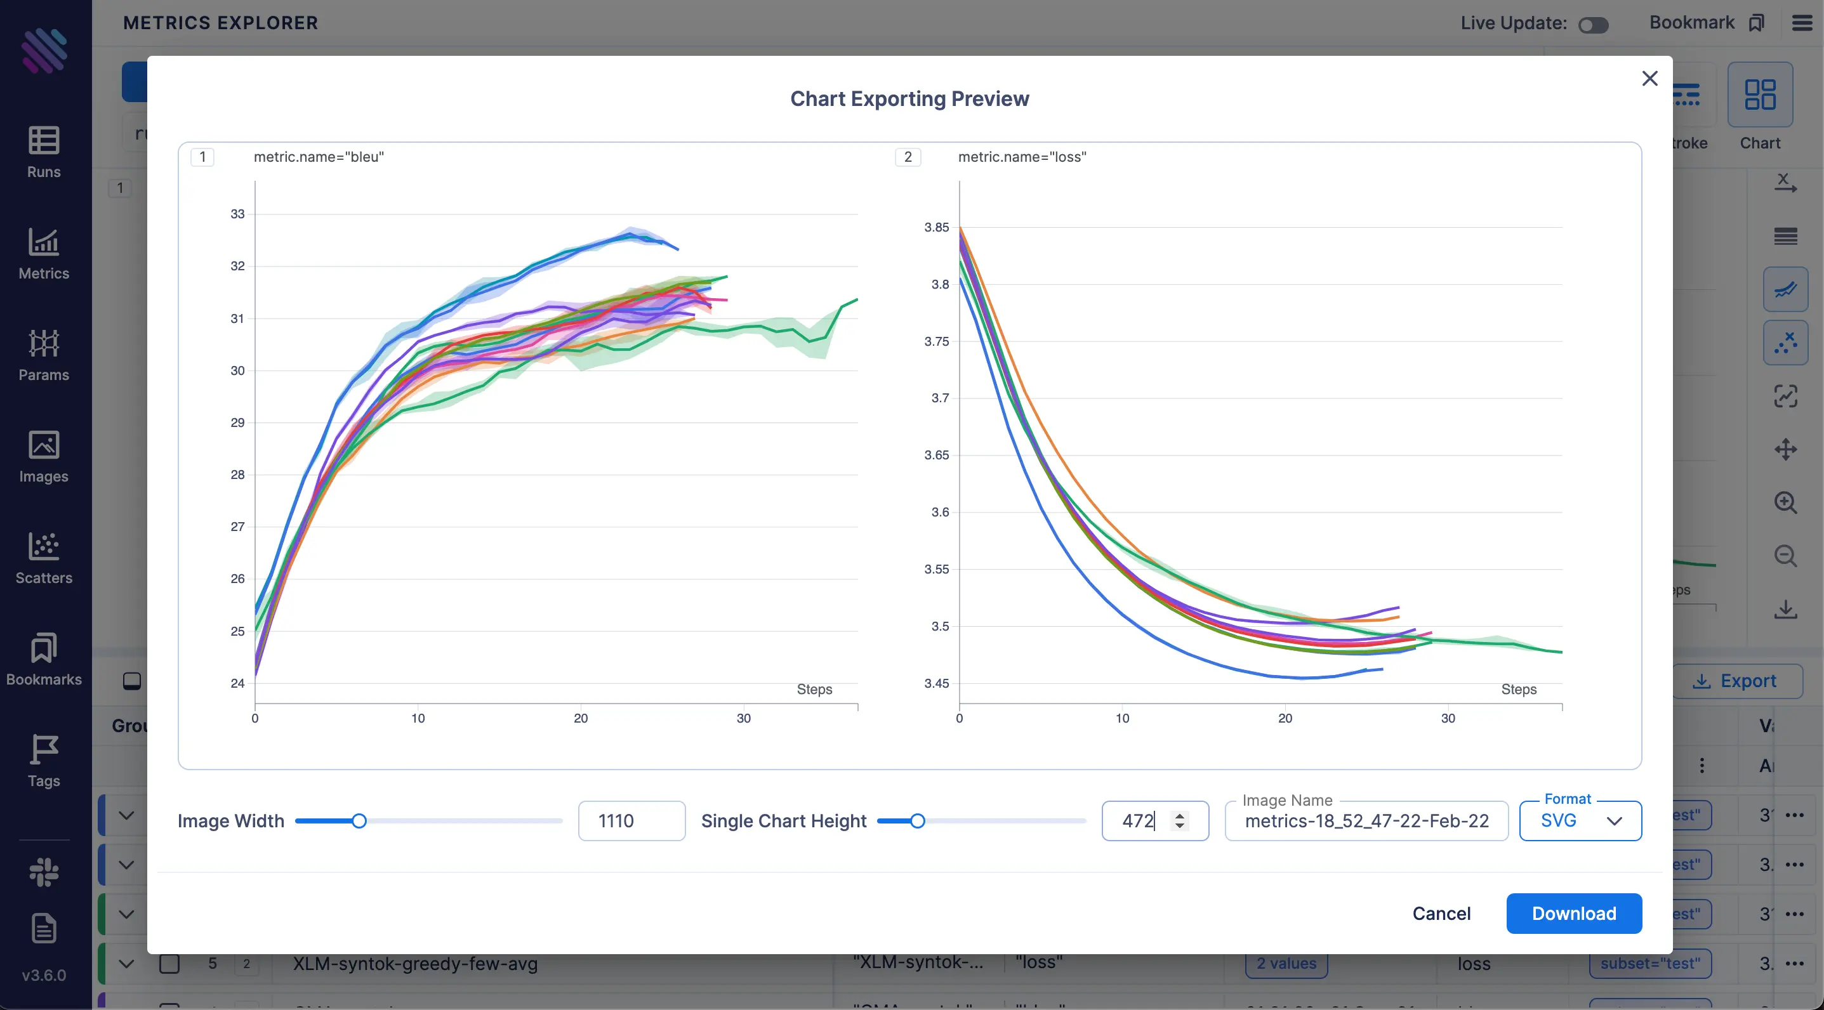Image resolution: width=1824 pixels, height=1010 pixels.
Task: Open second row's three-dot actions menu
Action: [1794, 864]
